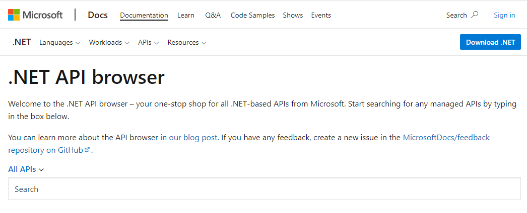The image size is (527, 213).
Task: Open the All APIs filter dropdown
Action: [26, 169]
